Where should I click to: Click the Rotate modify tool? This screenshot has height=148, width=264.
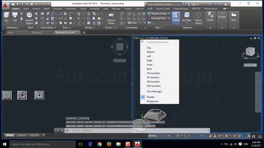[x=89, y=18]
